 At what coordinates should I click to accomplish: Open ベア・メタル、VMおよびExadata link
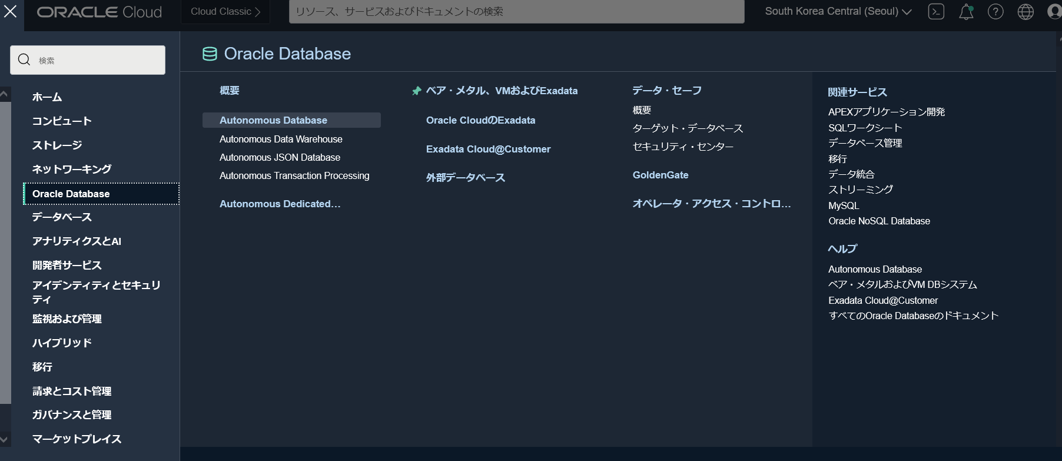click(502, 91)
